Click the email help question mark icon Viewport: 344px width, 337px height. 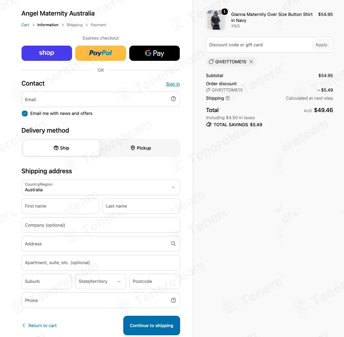pyautogui.click(x=173, y=99)
